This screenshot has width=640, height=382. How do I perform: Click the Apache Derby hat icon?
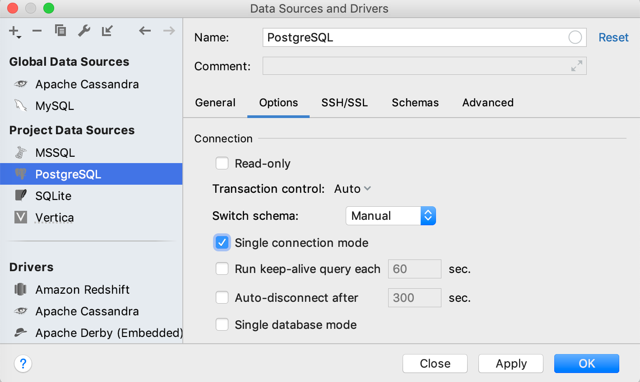(x=21, y=332)
